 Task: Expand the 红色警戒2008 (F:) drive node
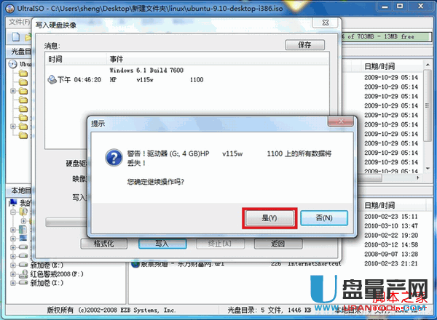click(13, 274)
